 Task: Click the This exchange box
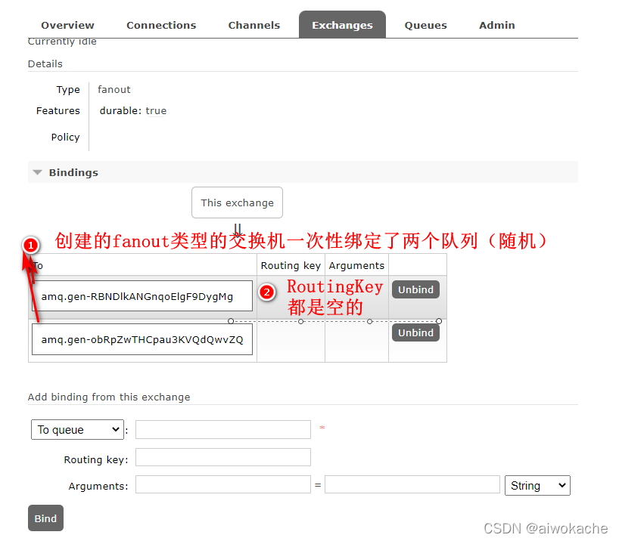tap(238, 202)
